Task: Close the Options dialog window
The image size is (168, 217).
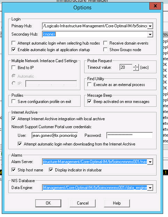Action: [x=155, y=6]
